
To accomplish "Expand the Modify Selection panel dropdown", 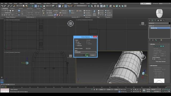I will (31, 17).
